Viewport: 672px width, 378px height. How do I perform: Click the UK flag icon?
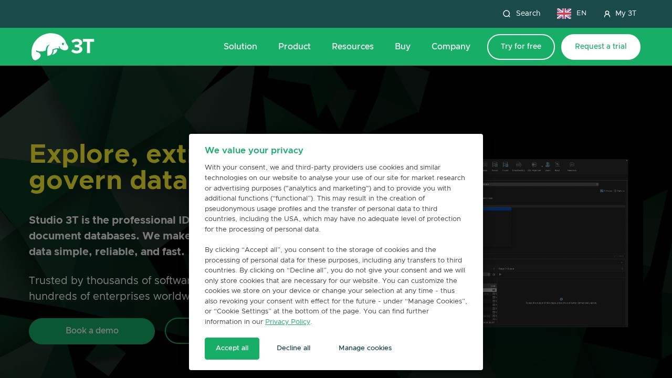[x=564, y=14]
